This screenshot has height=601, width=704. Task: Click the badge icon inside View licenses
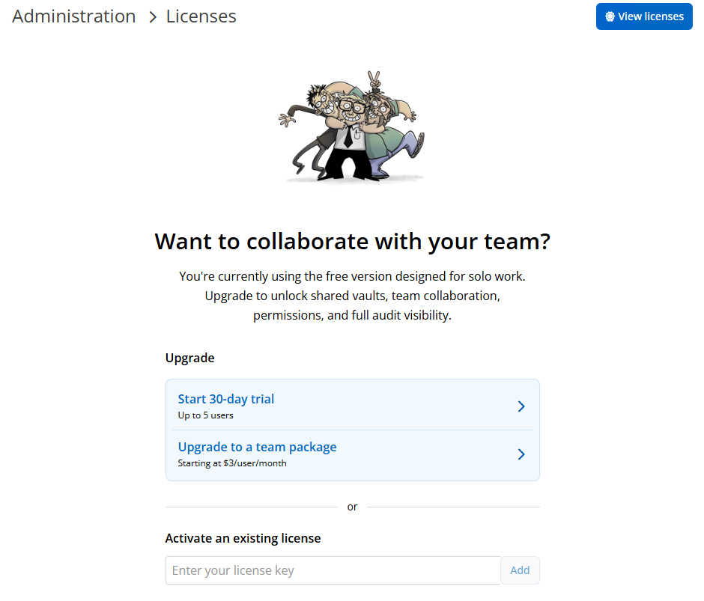click(610, 16)
